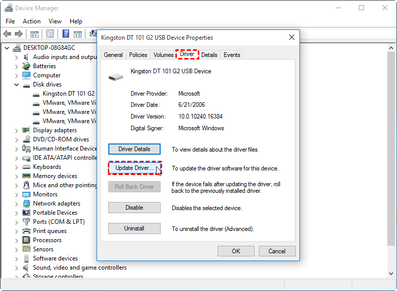Click the IDE ATA/ATAPI controllers icon
The height and width of the screenshot is (291, 397).
26,158
